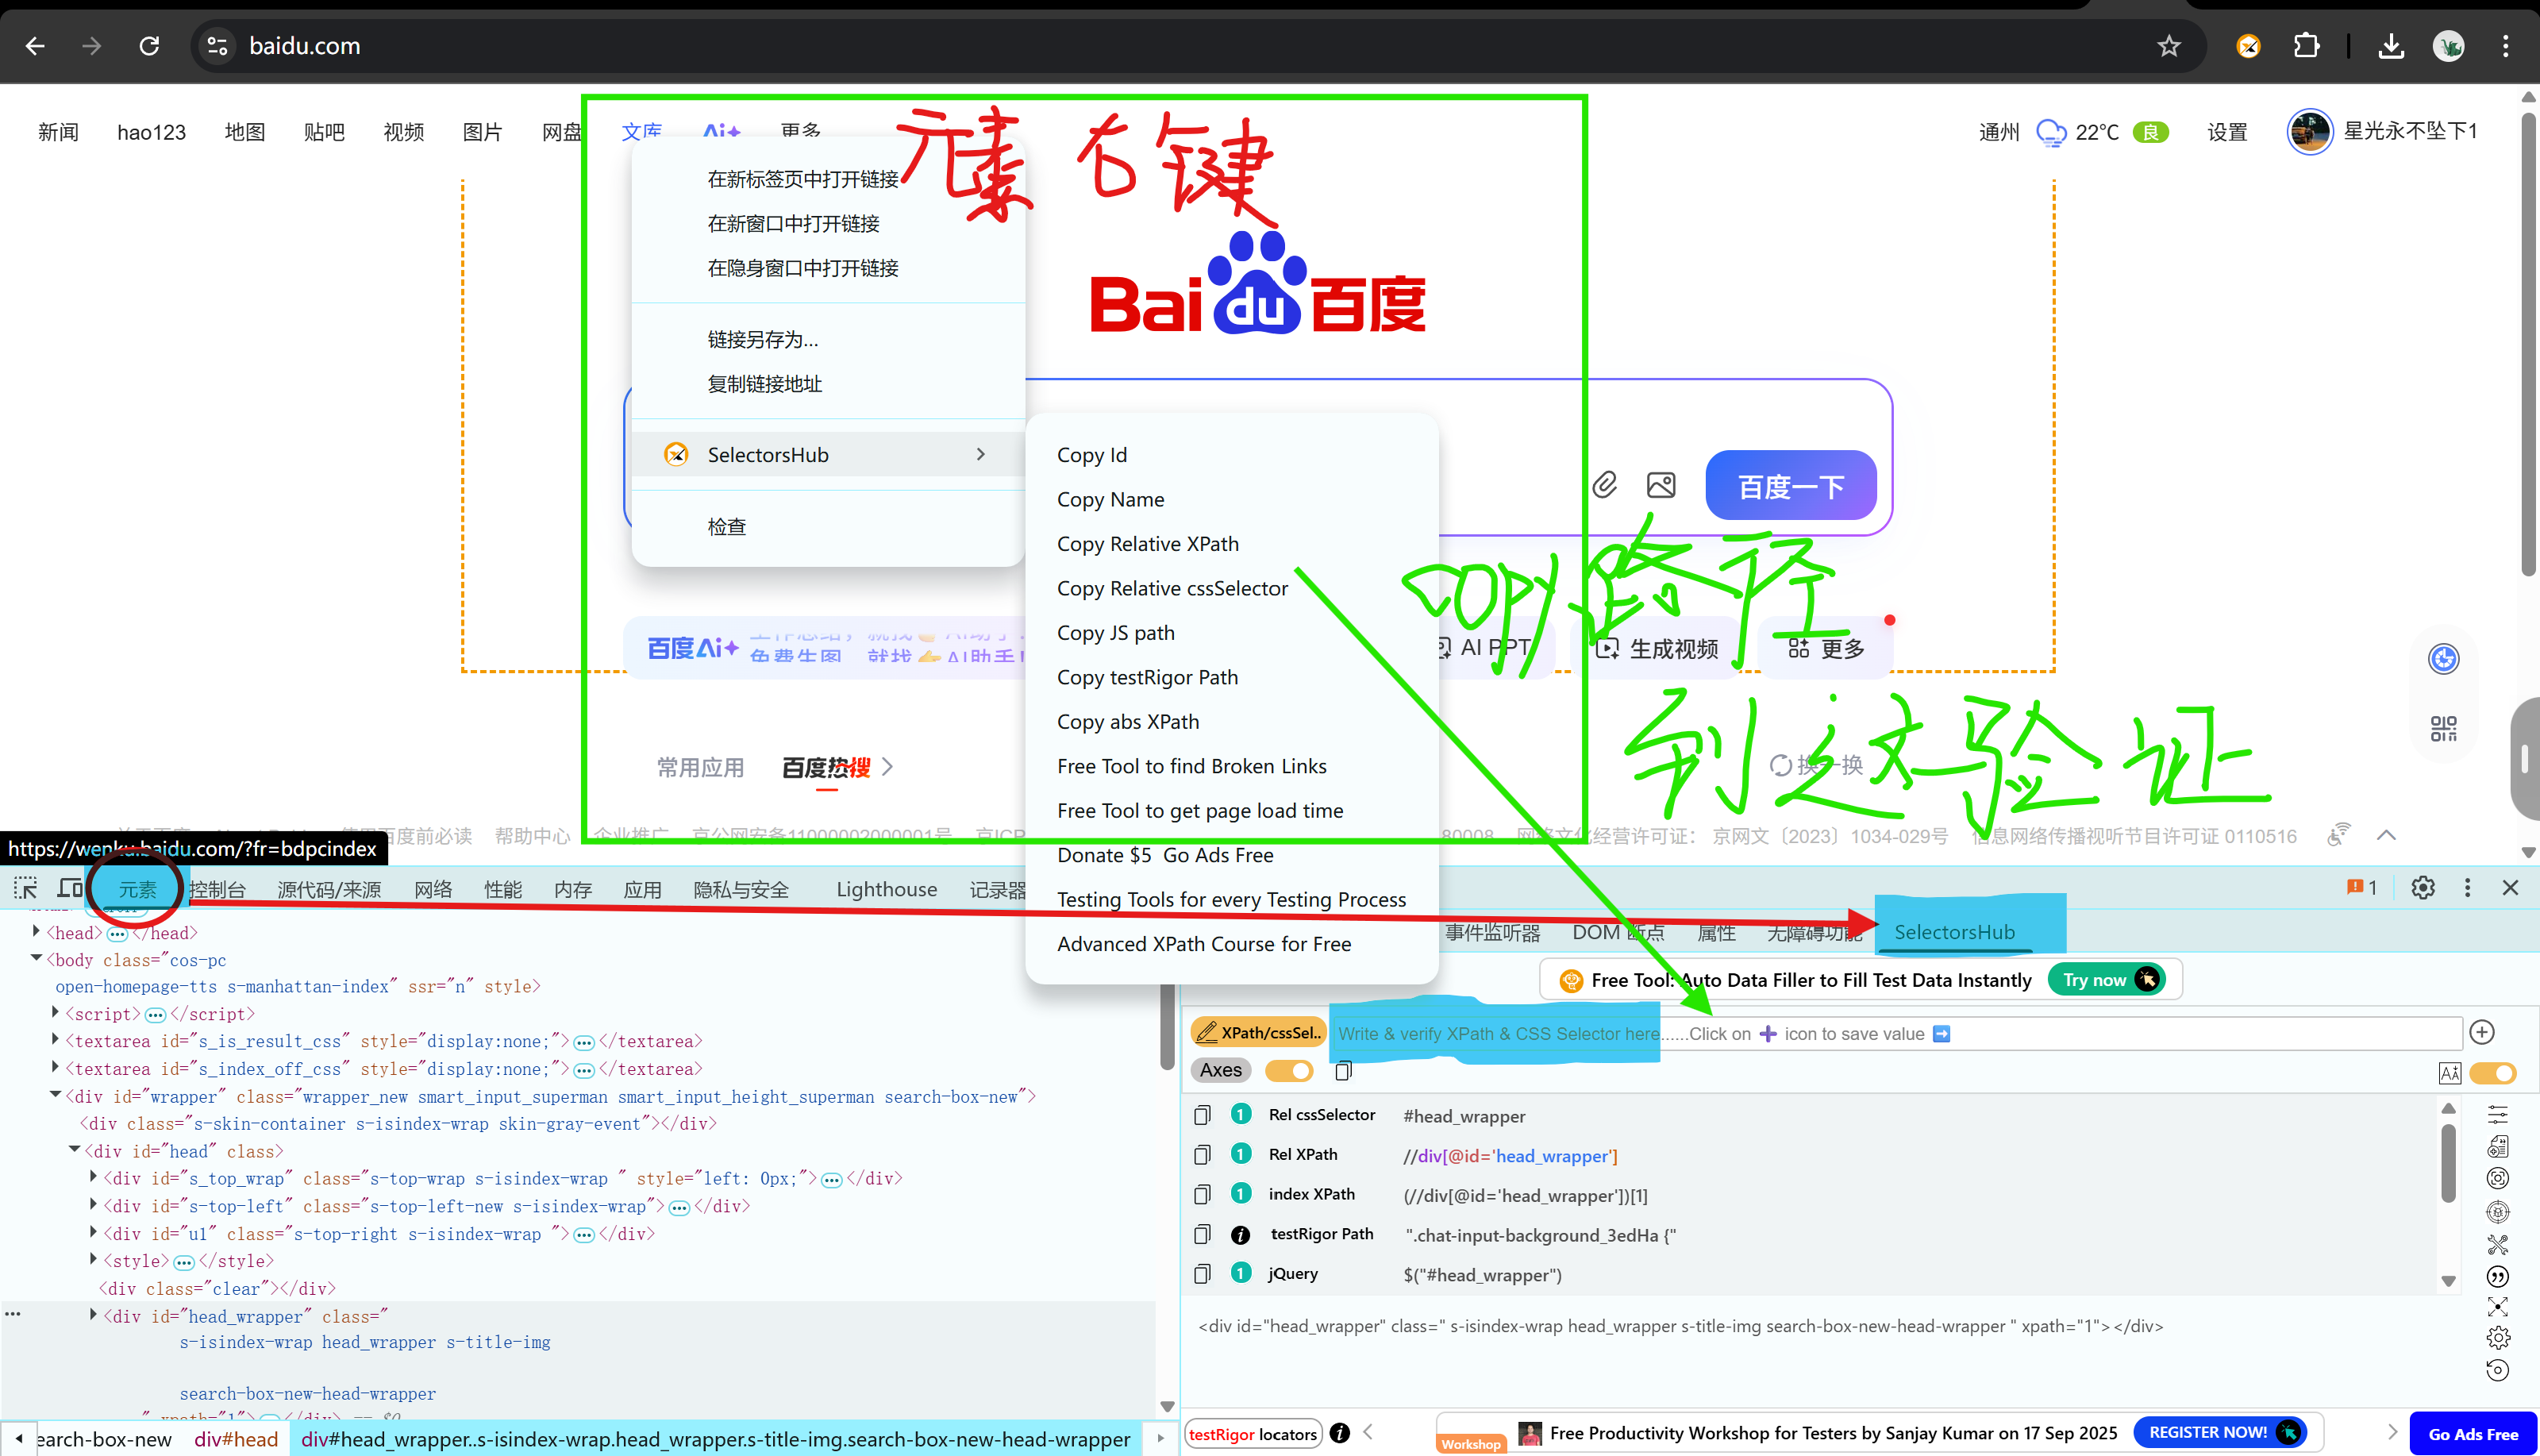This screenshot has width=2540, height=1456.
Task: Choose Copy Relative XPath from submenu
Action: tap(1148, 544)
